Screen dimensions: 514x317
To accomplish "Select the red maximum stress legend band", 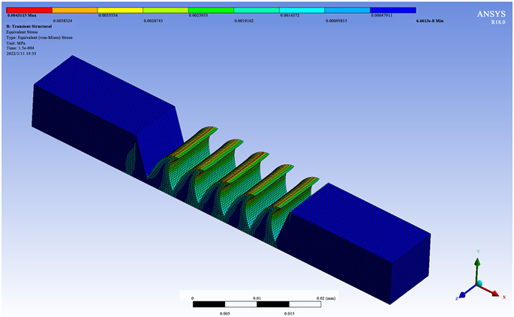I will click(x=29, y=10).
